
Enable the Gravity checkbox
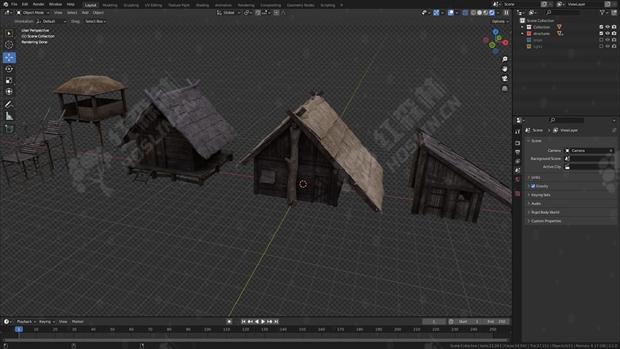533,186
